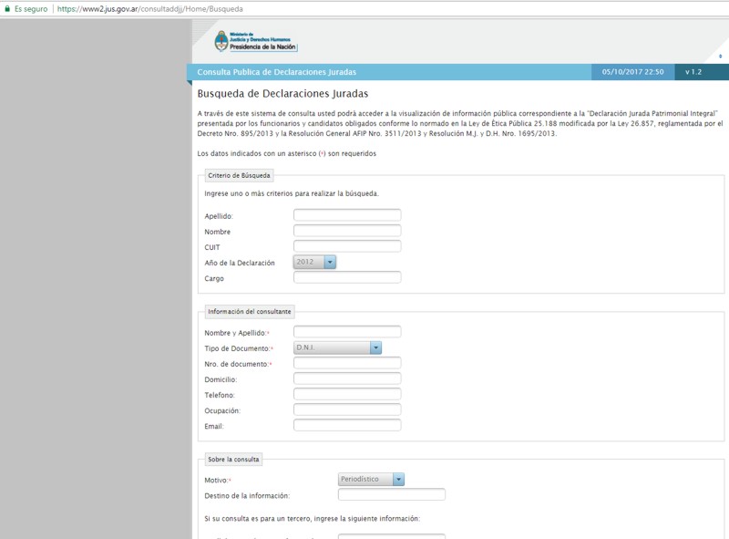Click the 'Consulta Publica de Declaraciones Juradas' header title
729x539 pixels.
tap(277, 72)
